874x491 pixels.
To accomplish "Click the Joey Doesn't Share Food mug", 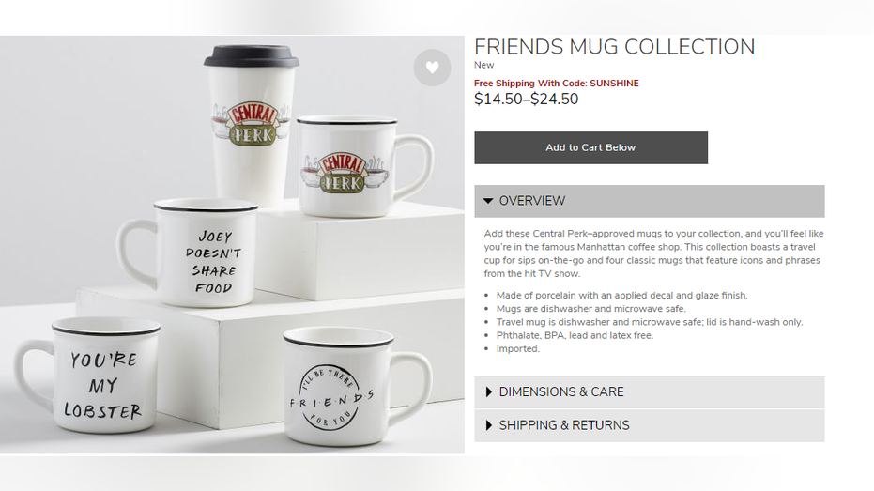I will (x=189, y=253).
